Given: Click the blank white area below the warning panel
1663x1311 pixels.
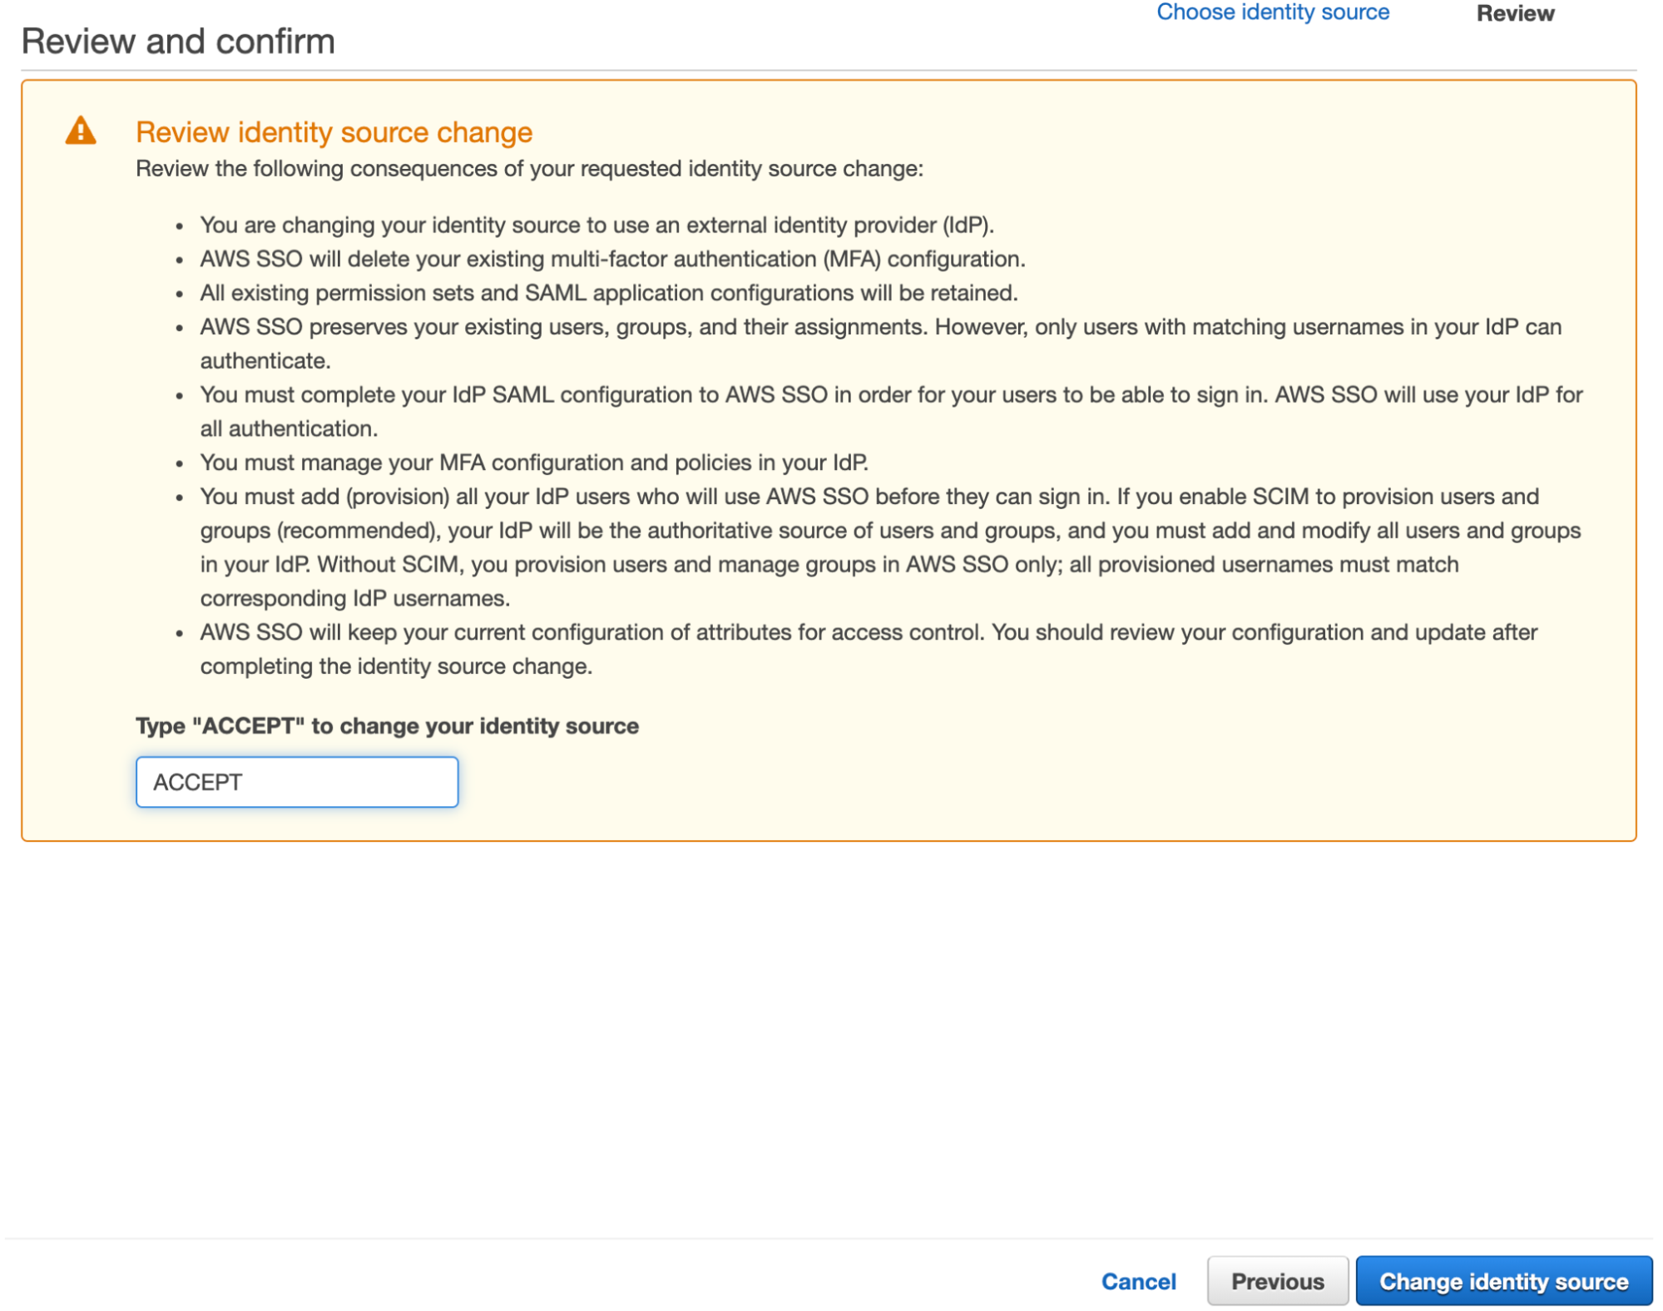Looking at the screenshot, I should [829, 1040].
